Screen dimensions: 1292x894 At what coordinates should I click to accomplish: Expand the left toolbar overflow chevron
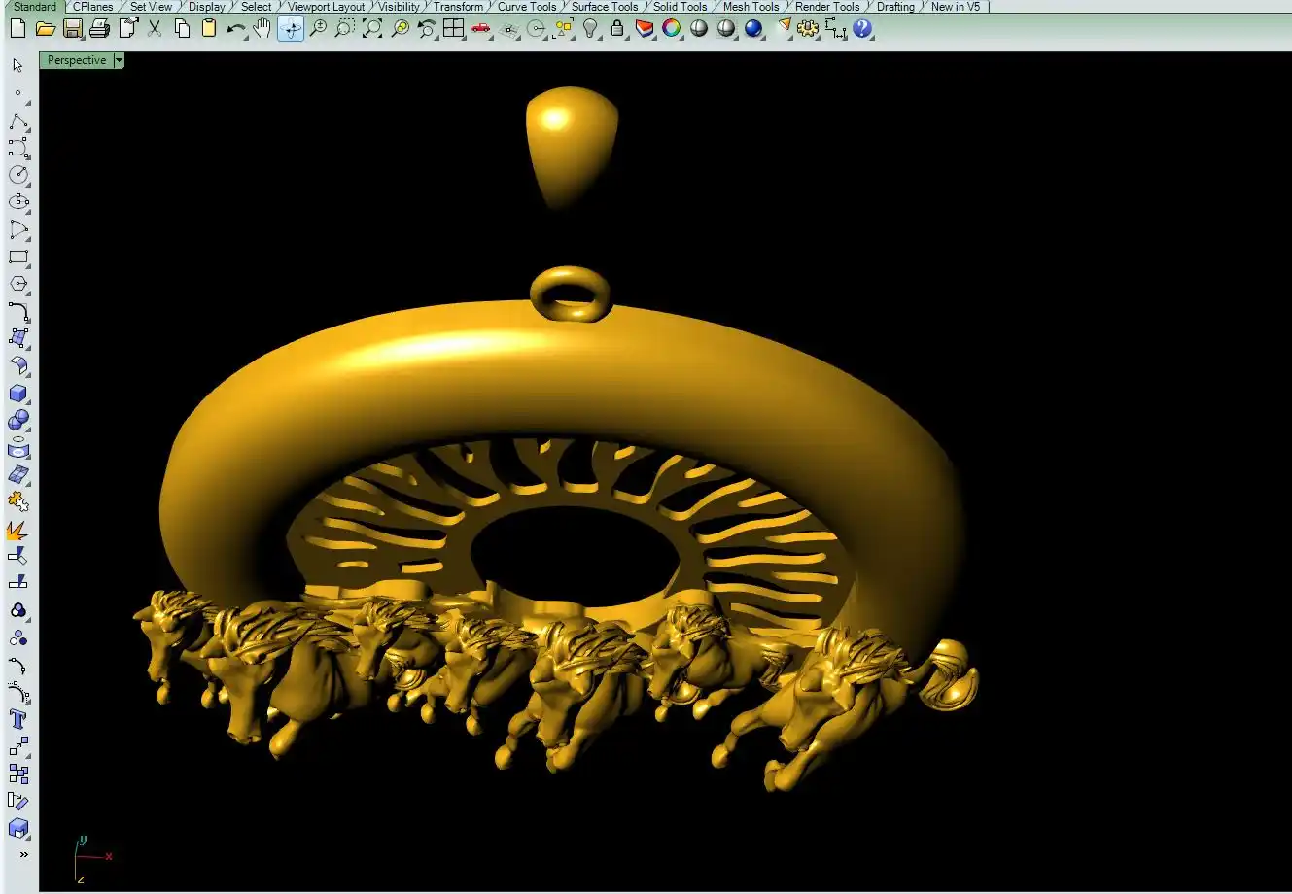pos(23,855)
